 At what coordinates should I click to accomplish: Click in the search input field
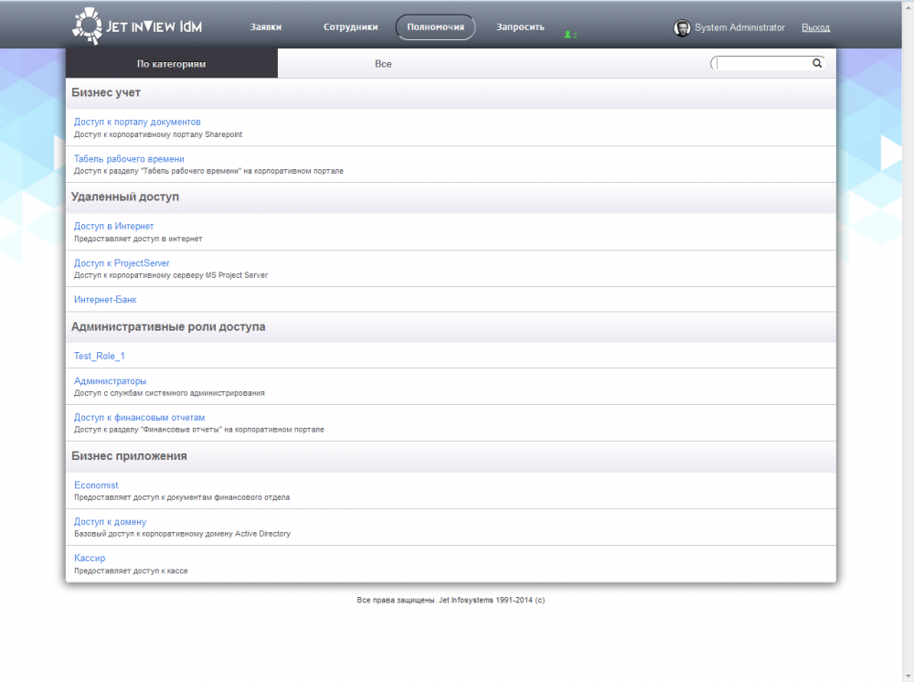762,63
